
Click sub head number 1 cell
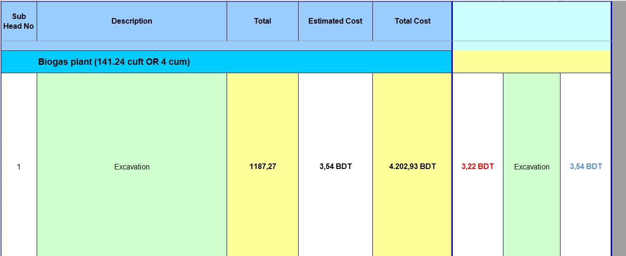point(19,167)
